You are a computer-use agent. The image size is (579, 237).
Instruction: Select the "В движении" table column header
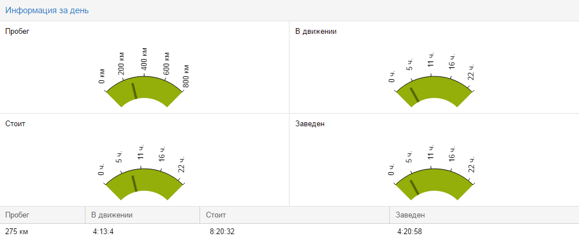tap(112, 215)
